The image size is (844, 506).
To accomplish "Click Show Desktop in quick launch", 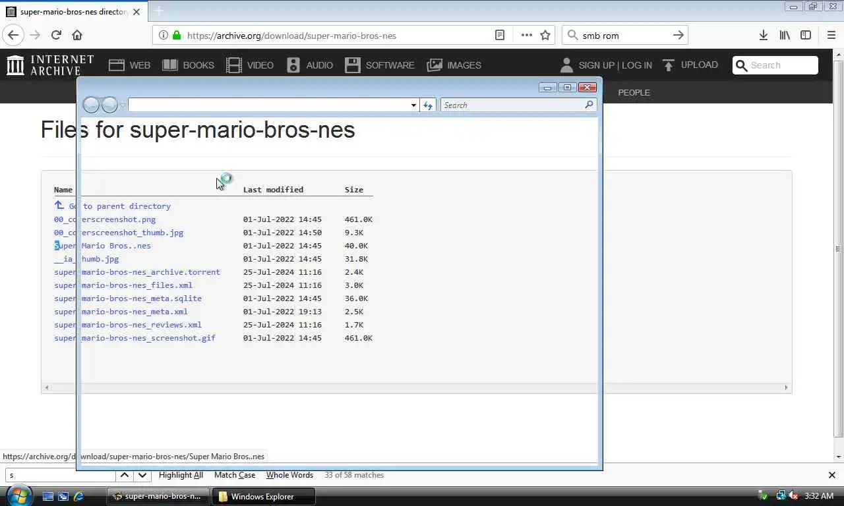I will pyautogui.click(x=47, y=496).
